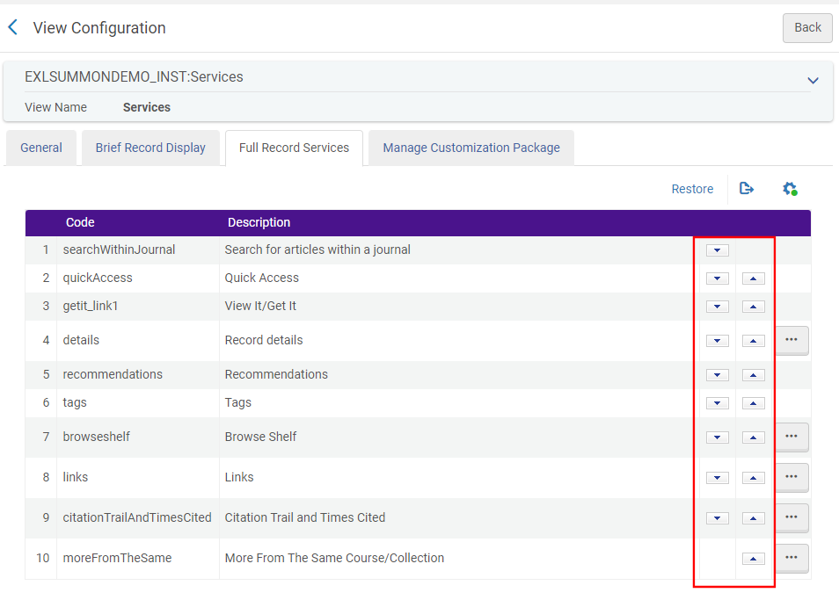Move recommendations row up

754,375
